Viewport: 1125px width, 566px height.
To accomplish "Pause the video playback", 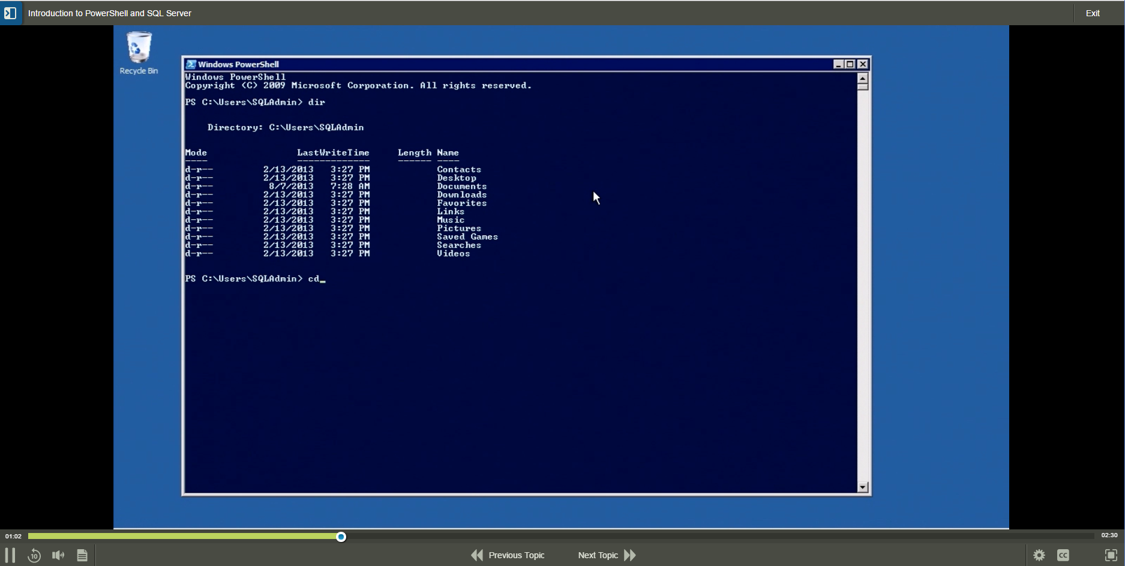I will pyautogui.click(x=10, y=555).
